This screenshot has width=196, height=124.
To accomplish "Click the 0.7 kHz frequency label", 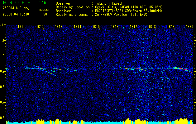I will pos(2,102).
